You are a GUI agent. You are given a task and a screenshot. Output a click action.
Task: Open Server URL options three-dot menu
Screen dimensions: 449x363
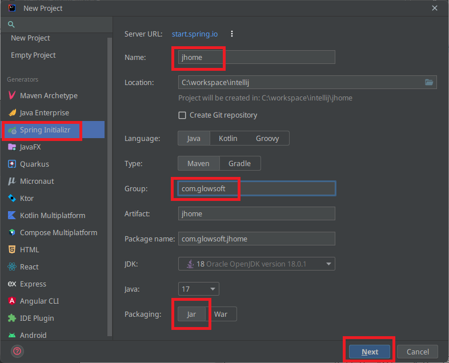click(x=232, y=34)
